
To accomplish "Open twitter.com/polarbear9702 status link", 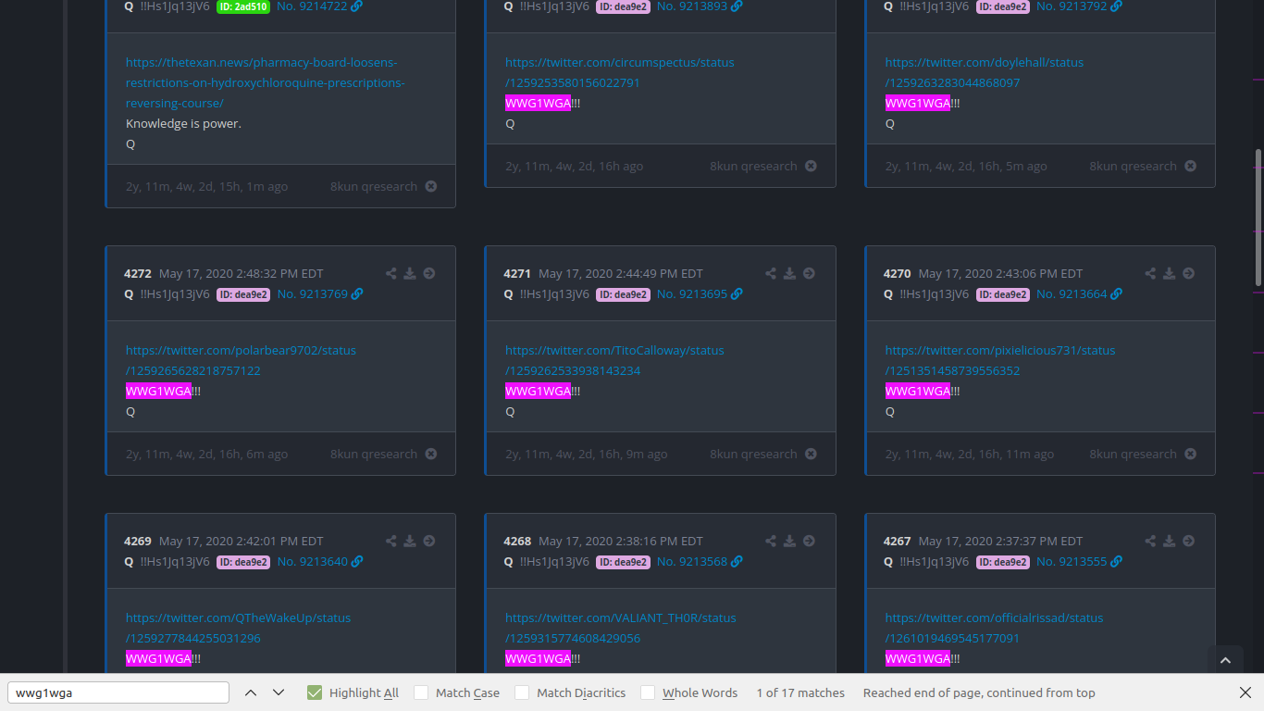I will point(241,360).
